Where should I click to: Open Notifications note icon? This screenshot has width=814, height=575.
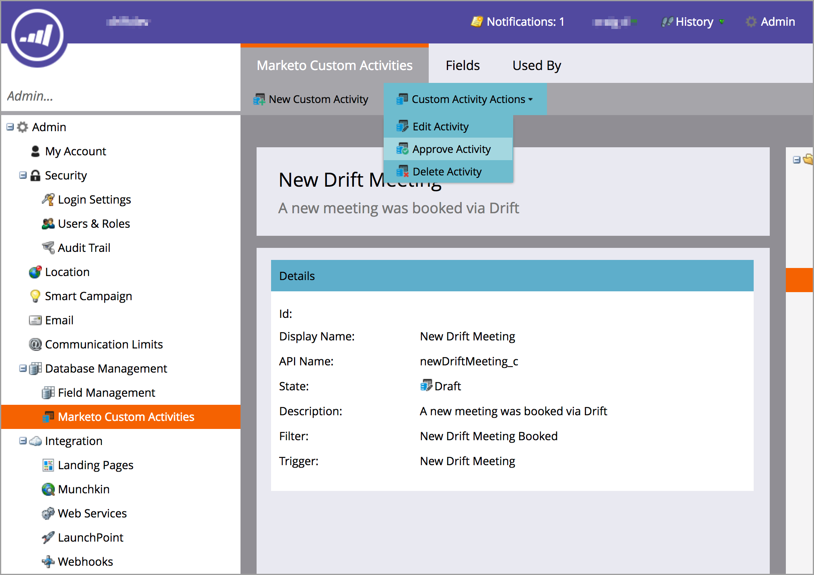[x=477, y=21]
